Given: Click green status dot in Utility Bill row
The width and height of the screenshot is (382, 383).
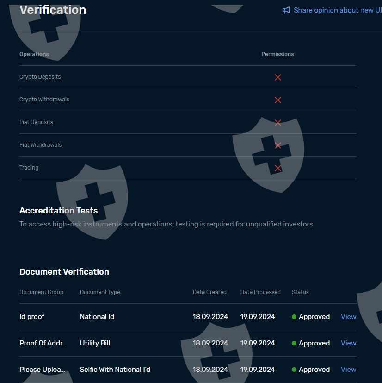Looking at the screenshot, I should (294, 344).
